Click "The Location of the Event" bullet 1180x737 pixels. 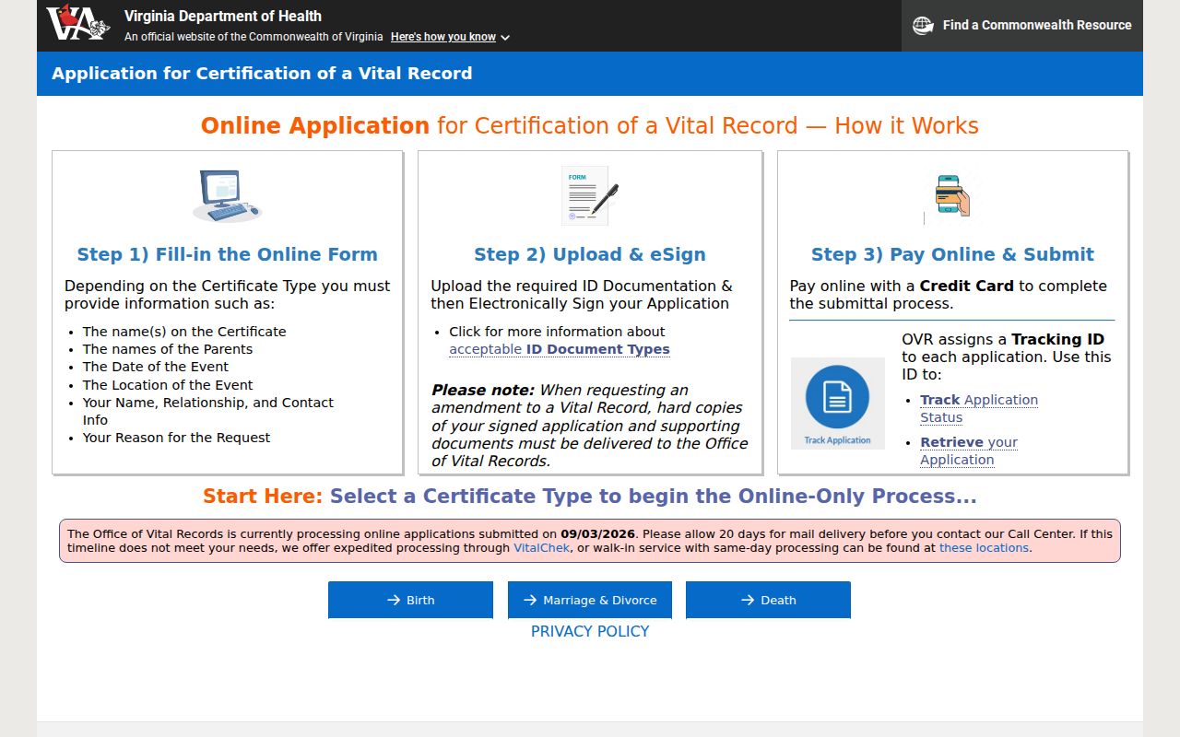point(168,385)
